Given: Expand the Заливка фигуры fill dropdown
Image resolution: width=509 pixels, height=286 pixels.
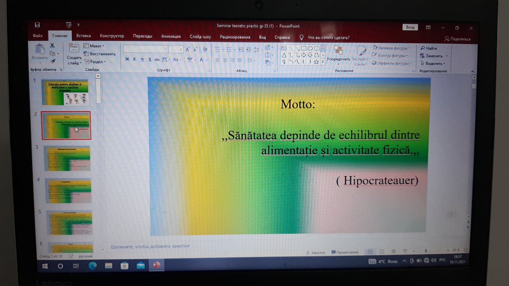Looking at the screenshot, I should pyautogui.click(x=392, y=48).
